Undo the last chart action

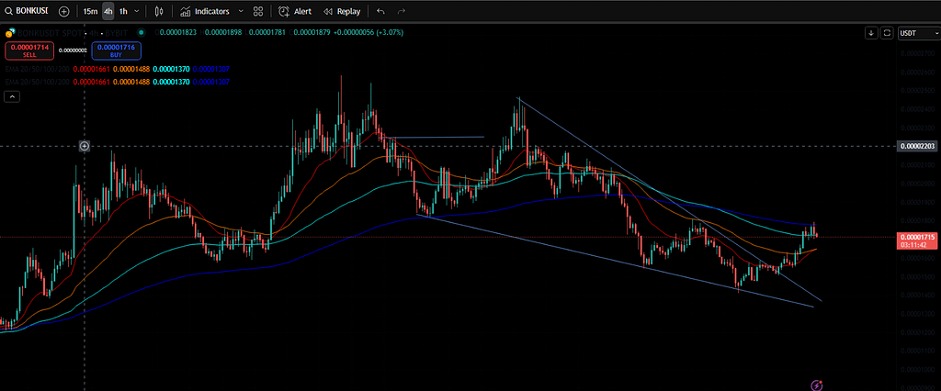[380, 11]
